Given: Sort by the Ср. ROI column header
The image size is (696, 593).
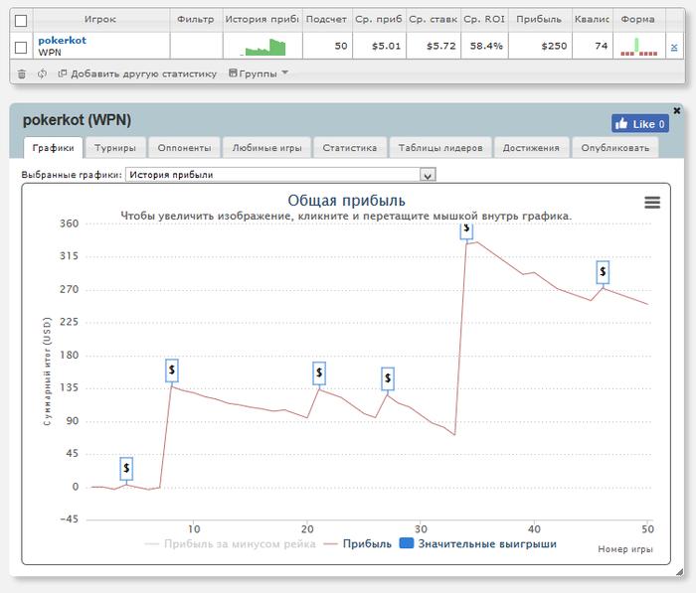Looking at the screenshot, I should point(484,20).
